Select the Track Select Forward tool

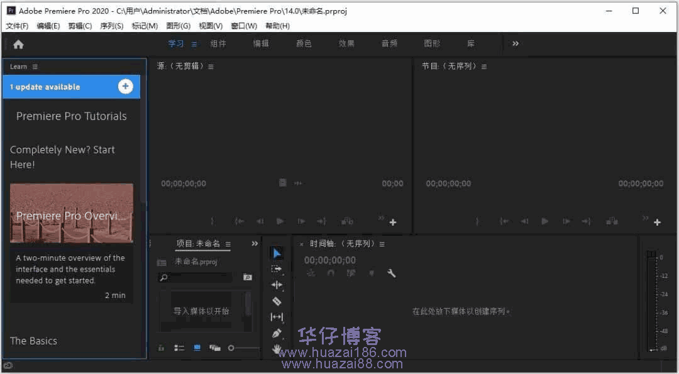(x=277, y=269)
